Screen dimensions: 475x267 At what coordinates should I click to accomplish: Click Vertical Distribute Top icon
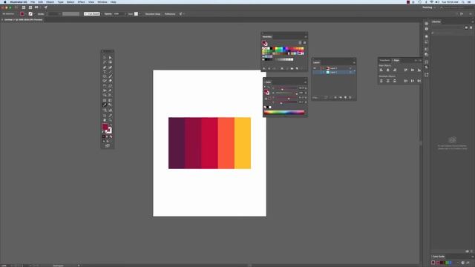point(381,81)
